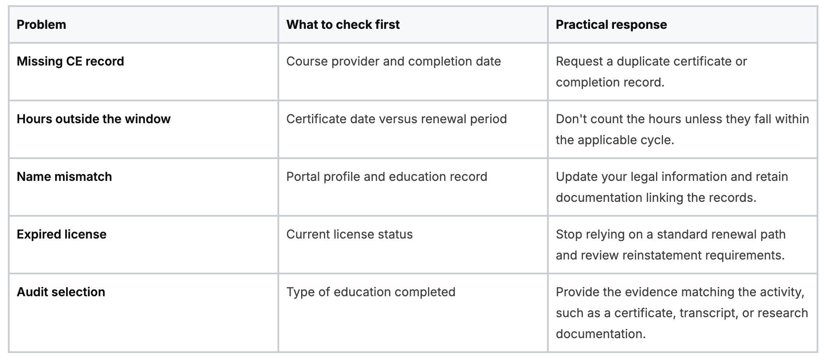This screenshot has height=360, width=828.
Task: Select the 'Name mismatch' row label
Action: click(x=64, y=177)
